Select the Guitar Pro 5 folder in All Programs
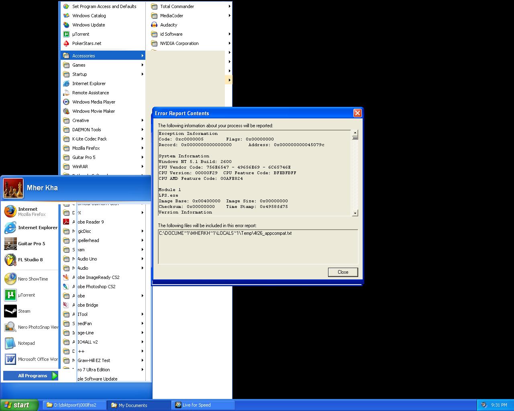Screen dimensions: 514x411 pos(103,157)
